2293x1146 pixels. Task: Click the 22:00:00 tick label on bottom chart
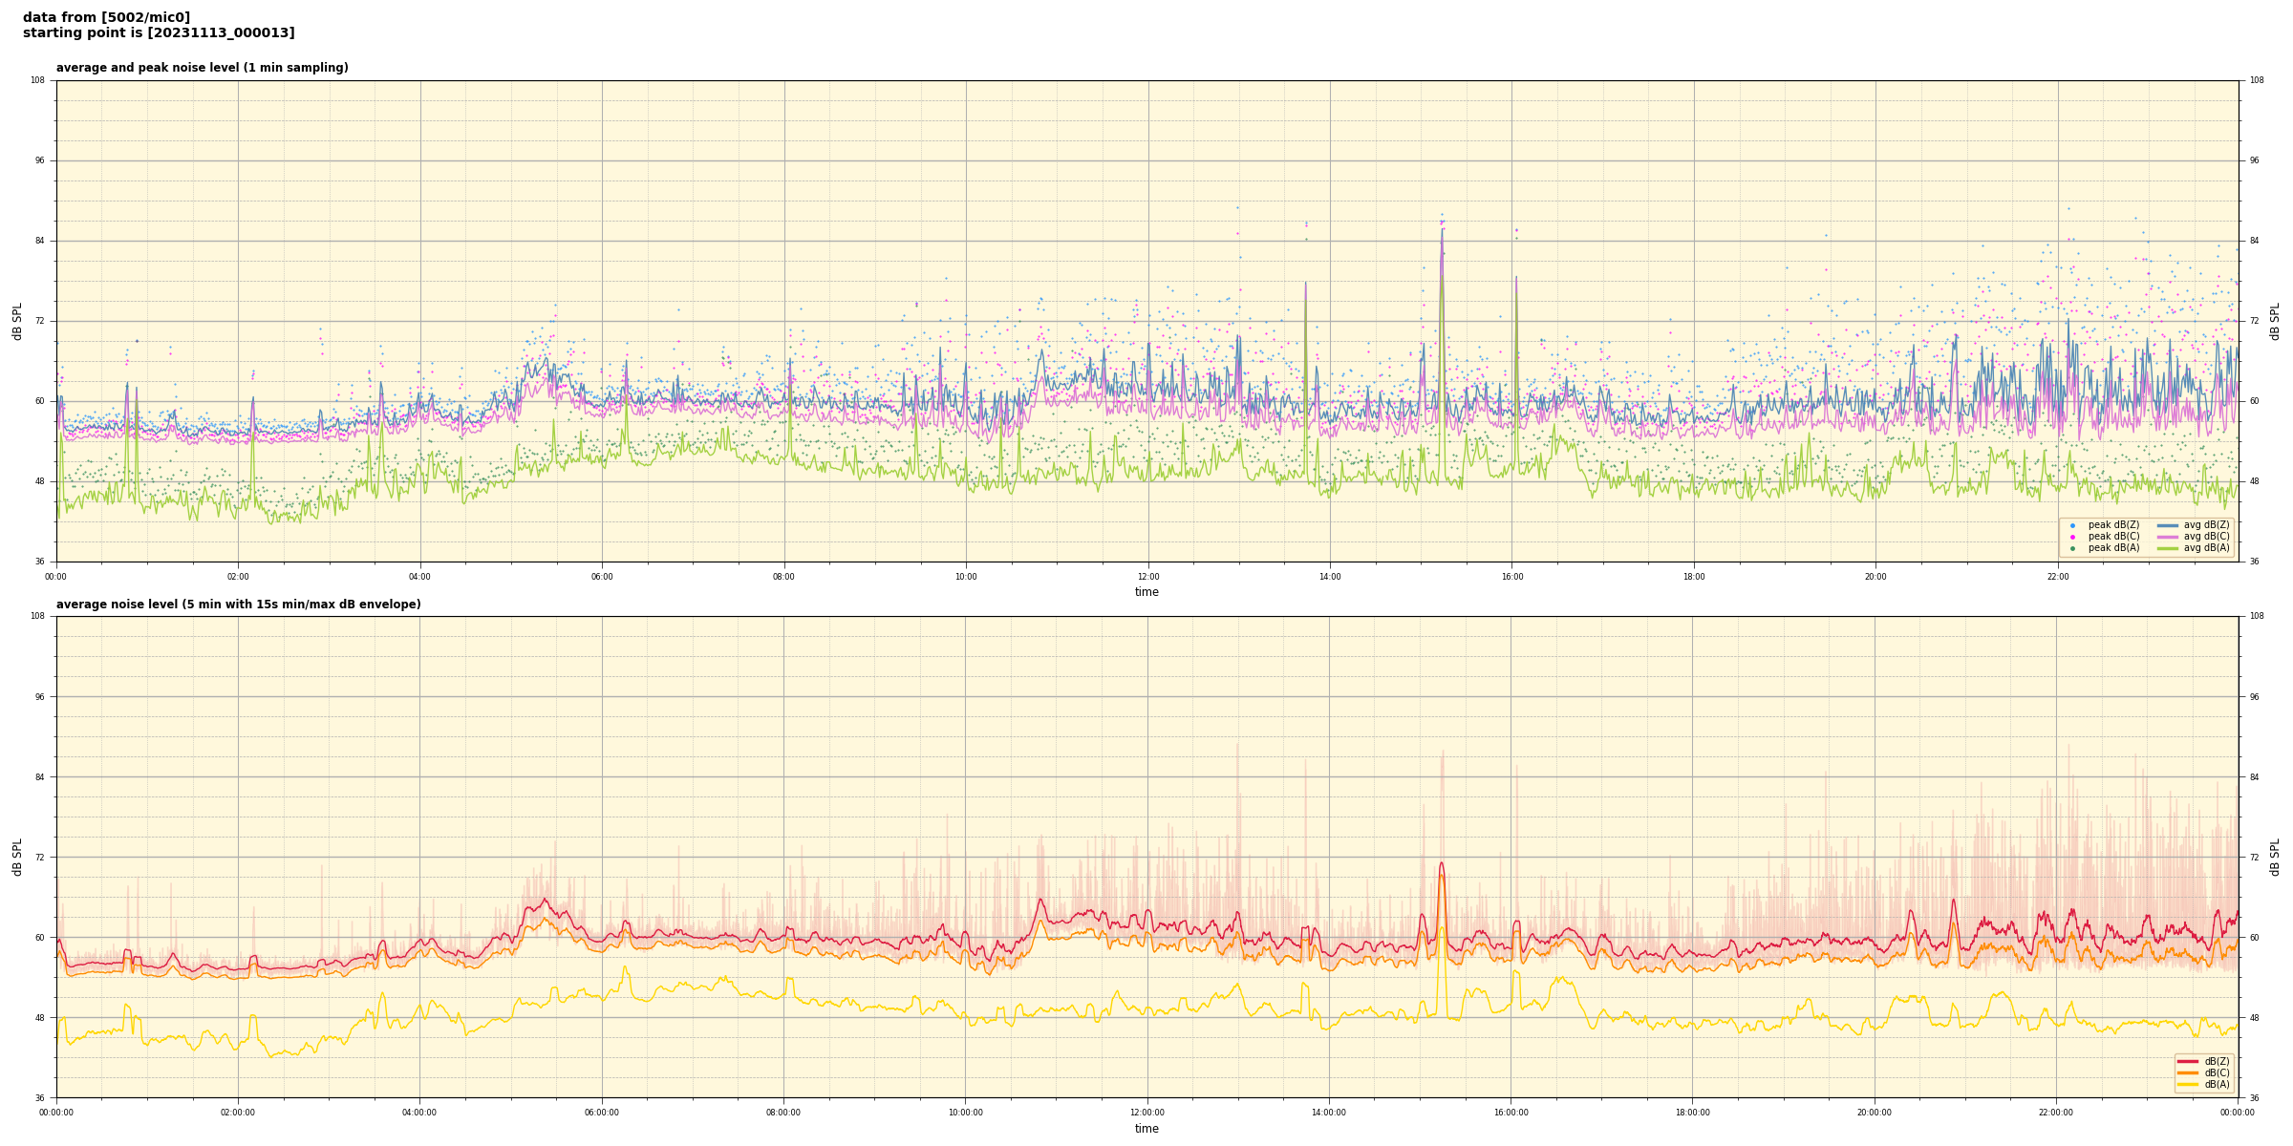click(2056, 1113)
